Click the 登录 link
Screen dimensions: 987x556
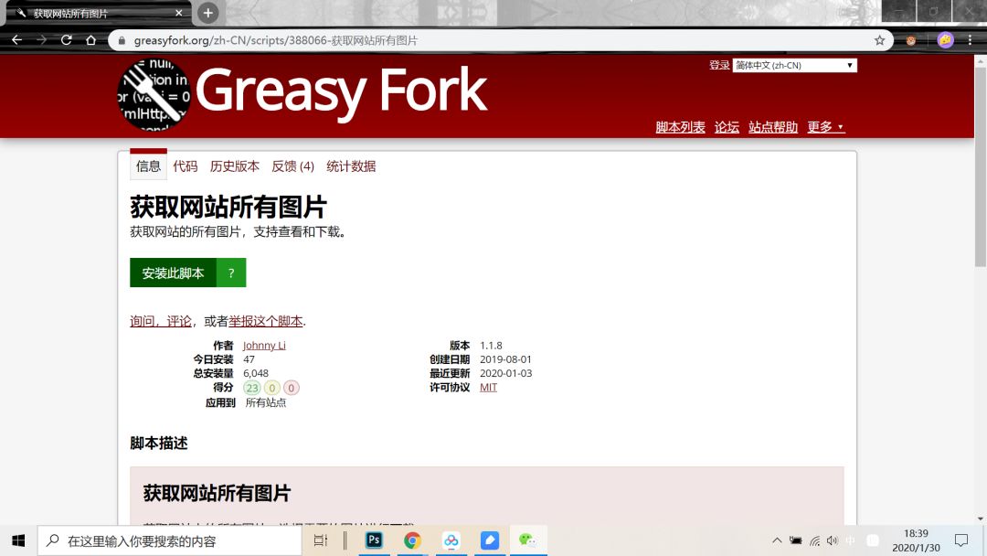pyautogui.click(x=719, y=65)
